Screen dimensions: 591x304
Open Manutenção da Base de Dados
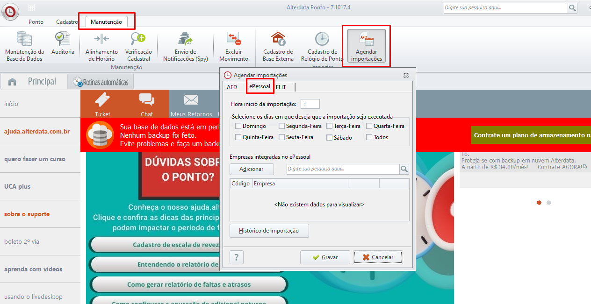pyautogui.click(x=24, y=46)
